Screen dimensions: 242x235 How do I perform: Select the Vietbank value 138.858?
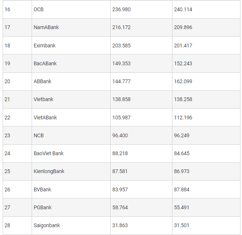[121, 99]
